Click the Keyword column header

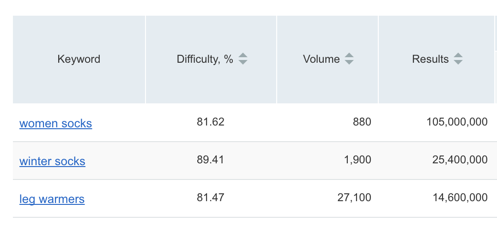pyautogui.click(x=79, y=59)
